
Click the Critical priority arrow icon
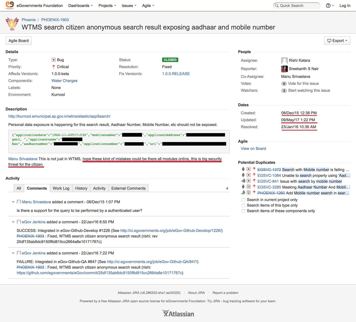[x=54, y=67]
